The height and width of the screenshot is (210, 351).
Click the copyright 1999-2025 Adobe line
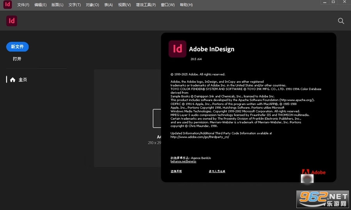click(x=198, y=75)
